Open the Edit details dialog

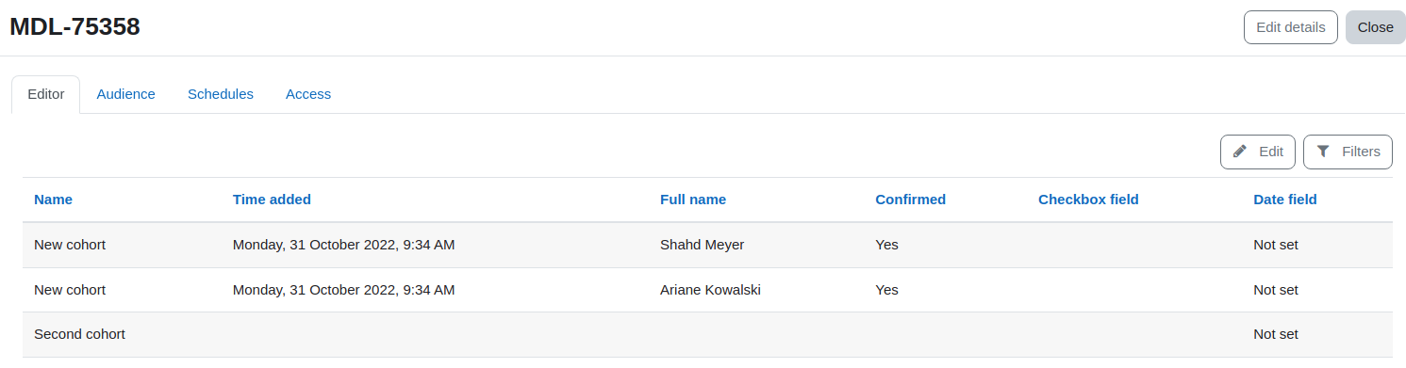point(1291,27)
